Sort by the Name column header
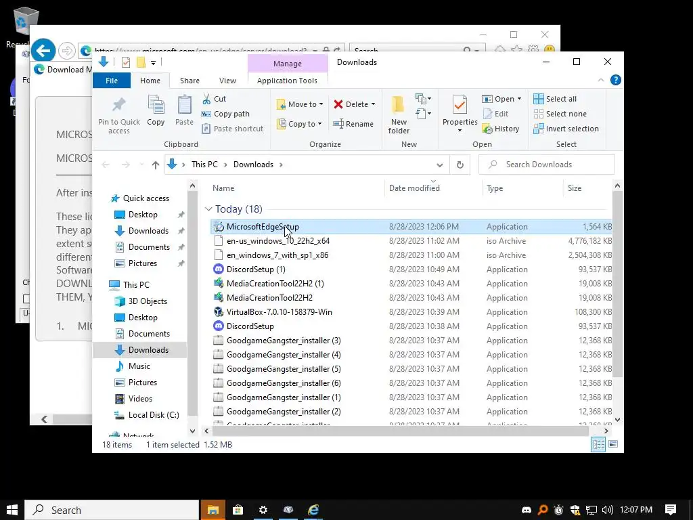693x520 pixels. 223,188
